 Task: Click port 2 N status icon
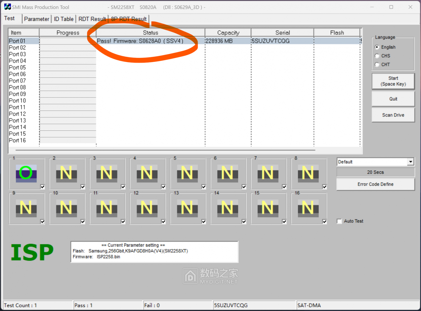[x=67, y=173]
